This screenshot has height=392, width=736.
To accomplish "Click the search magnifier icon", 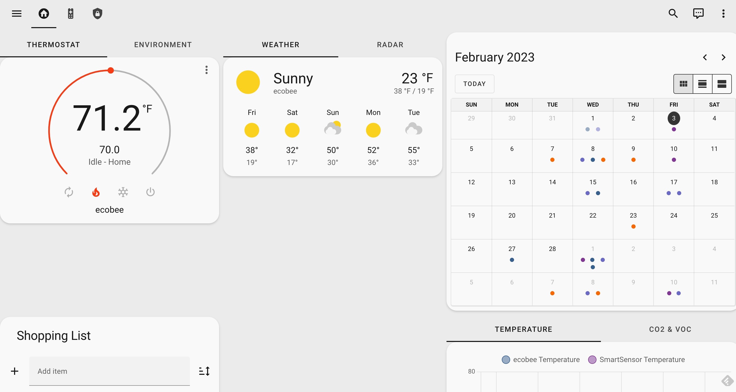I will click(x=673, y=13).
